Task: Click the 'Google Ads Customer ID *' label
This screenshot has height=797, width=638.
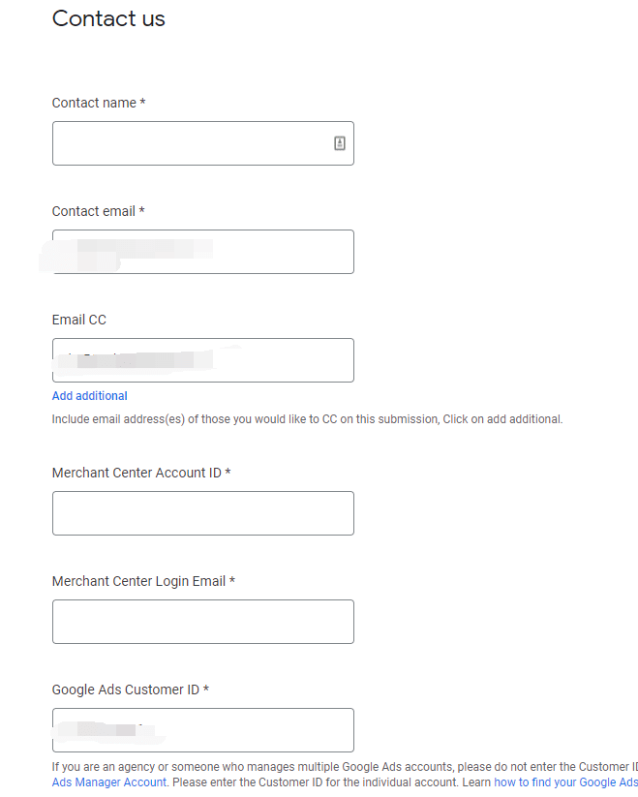Action: click(131, 690)
